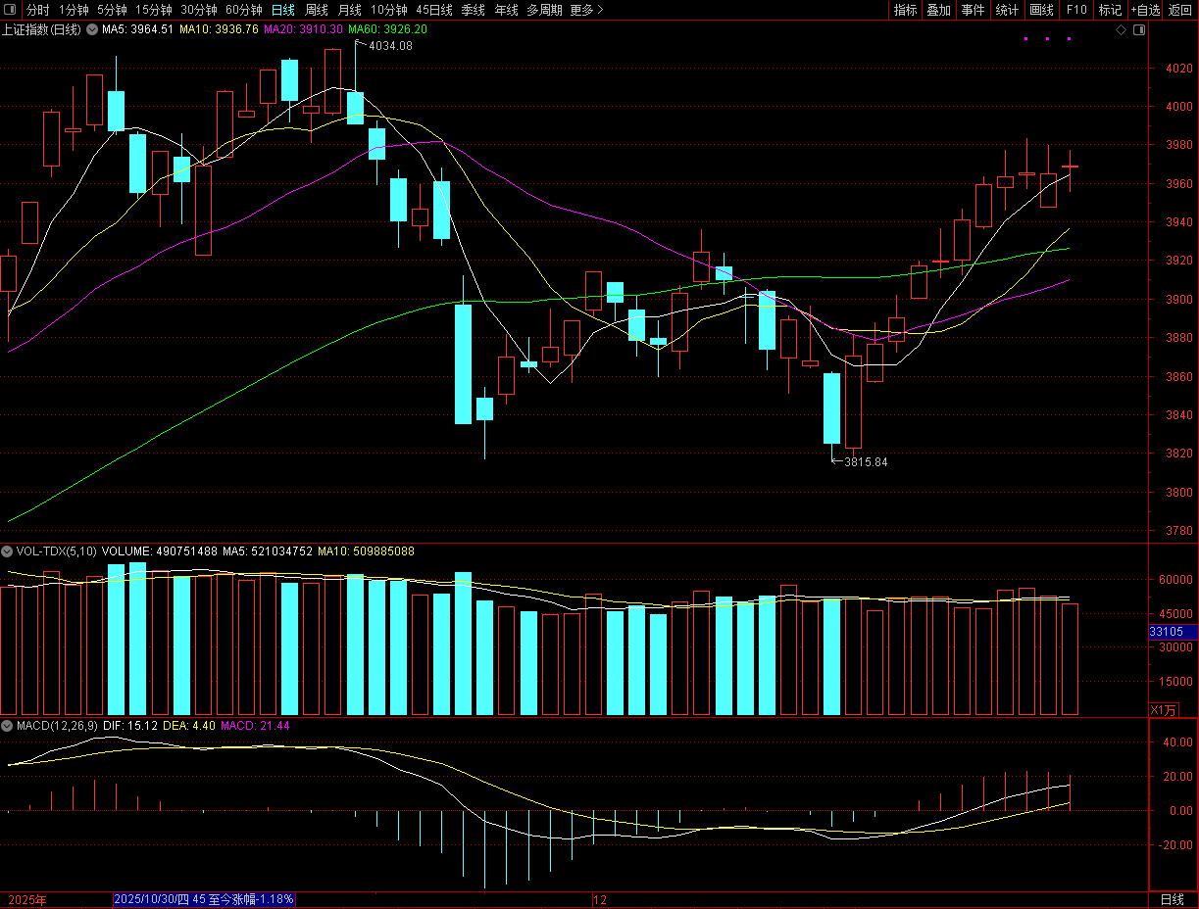
Task: Click the 返回 back button
Action: point(1180,10)
